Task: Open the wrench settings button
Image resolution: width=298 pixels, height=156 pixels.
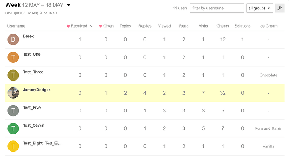Action: tap(279, 8)
